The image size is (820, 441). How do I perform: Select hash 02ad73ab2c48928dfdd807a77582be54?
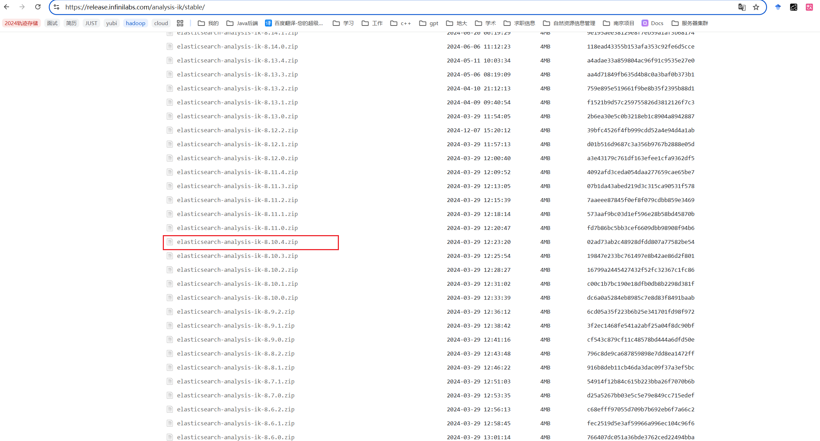tap(641, 242)
